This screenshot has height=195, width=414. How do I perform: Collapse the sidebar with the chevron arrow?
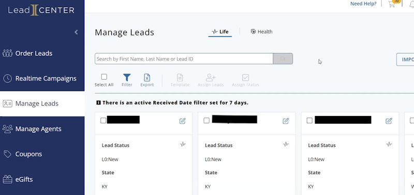point(76,32)
